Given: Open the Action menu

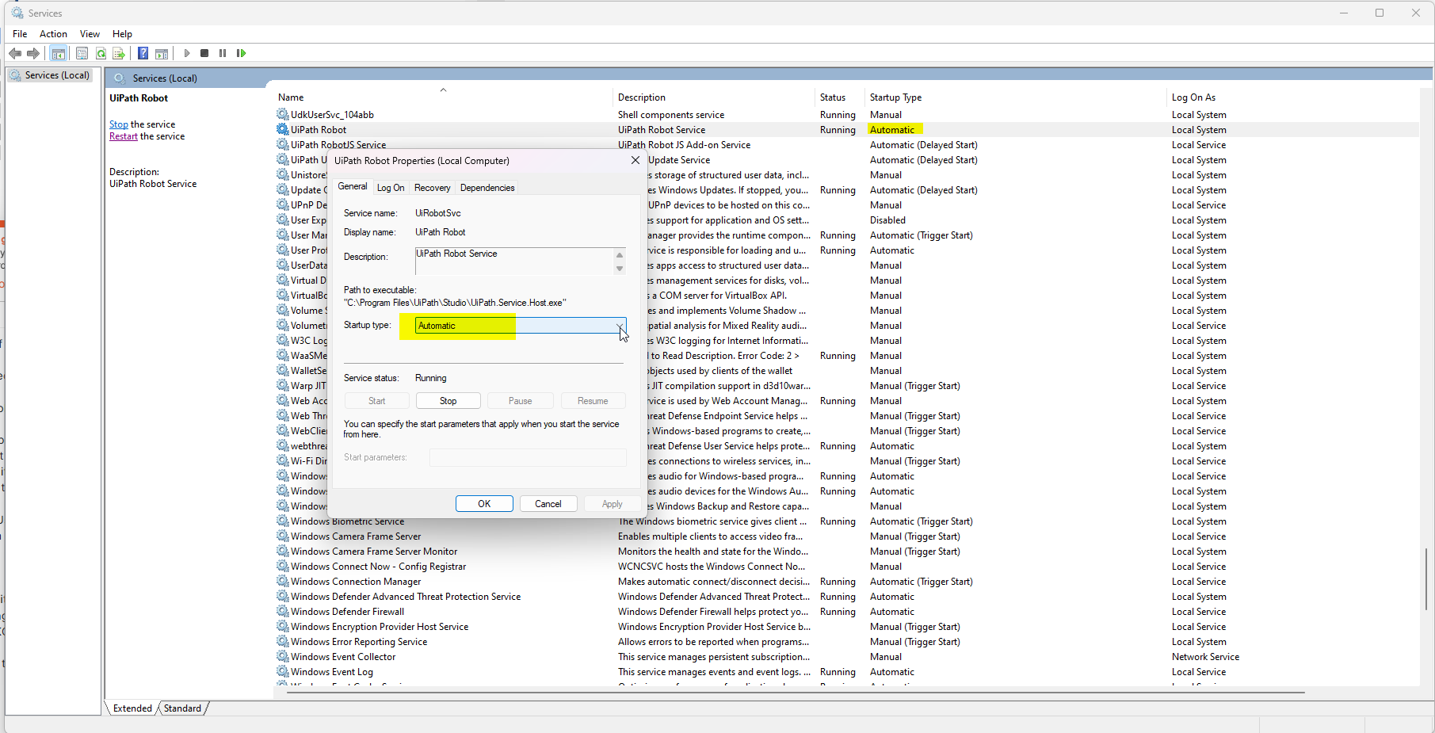Looking at the screenshot, I should 53,34.
